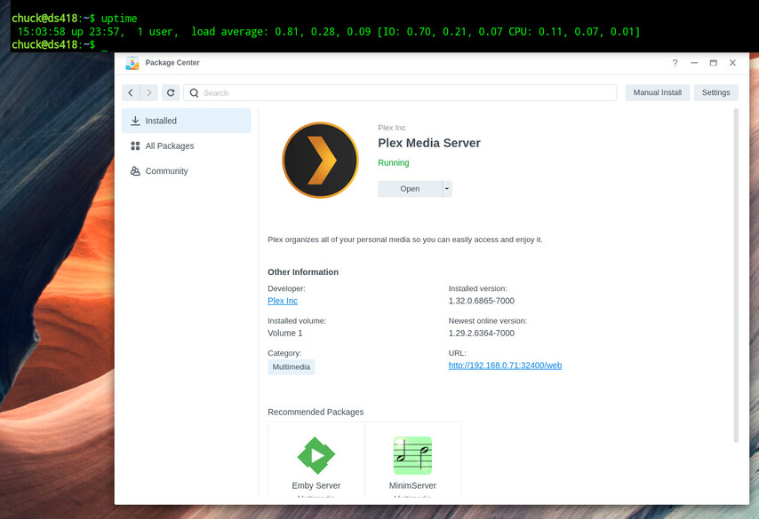Click the load average output line
The height and width of the screenshot is (519, 759).
[329, 32]
